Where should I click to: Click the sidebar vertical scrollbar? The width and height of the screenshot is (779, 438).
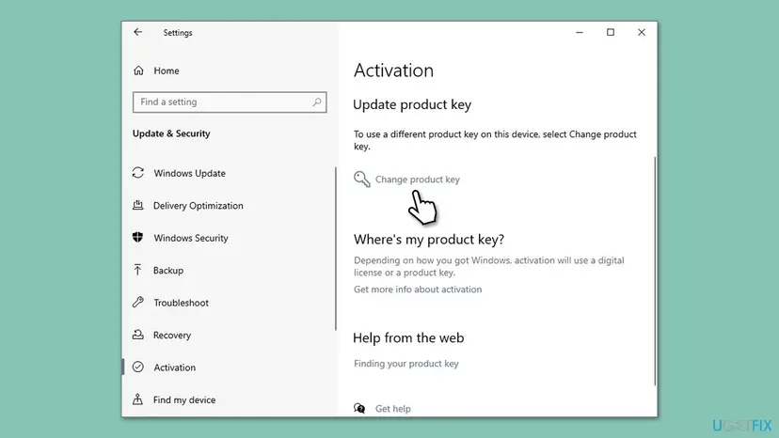point(336,248)
